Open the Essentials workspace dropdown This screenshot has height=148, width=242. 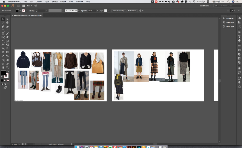[x=205, y=6]
